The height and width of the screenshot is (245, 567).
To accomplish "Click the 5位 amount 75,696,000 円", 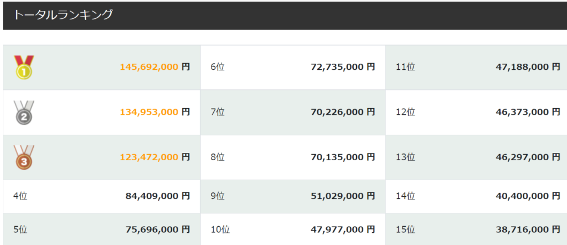I will [158, 229].
